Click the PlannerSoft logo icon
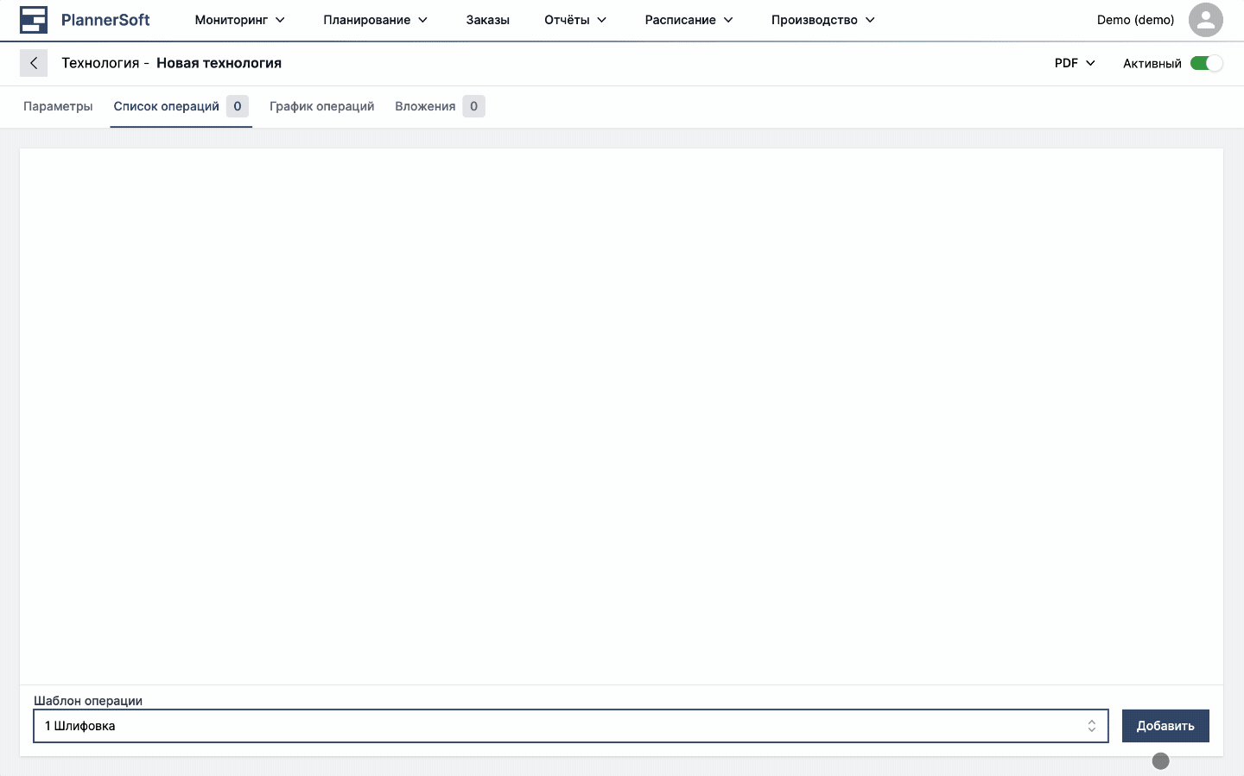 (34, 20)
